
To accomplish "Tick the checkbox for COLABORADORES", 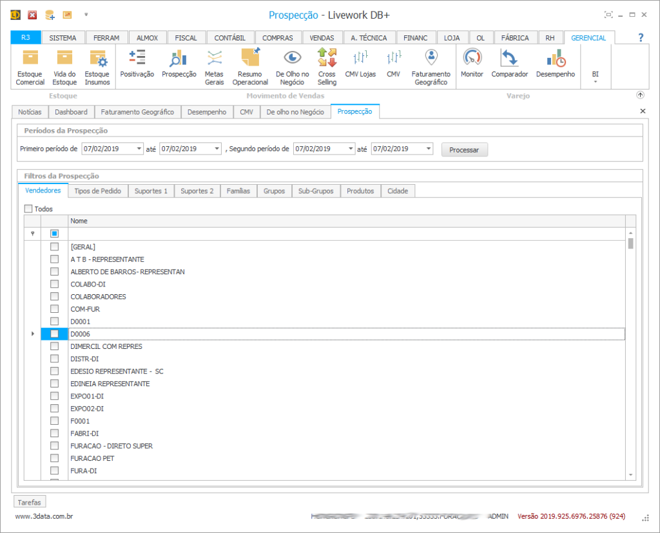I will coord(55,297).
